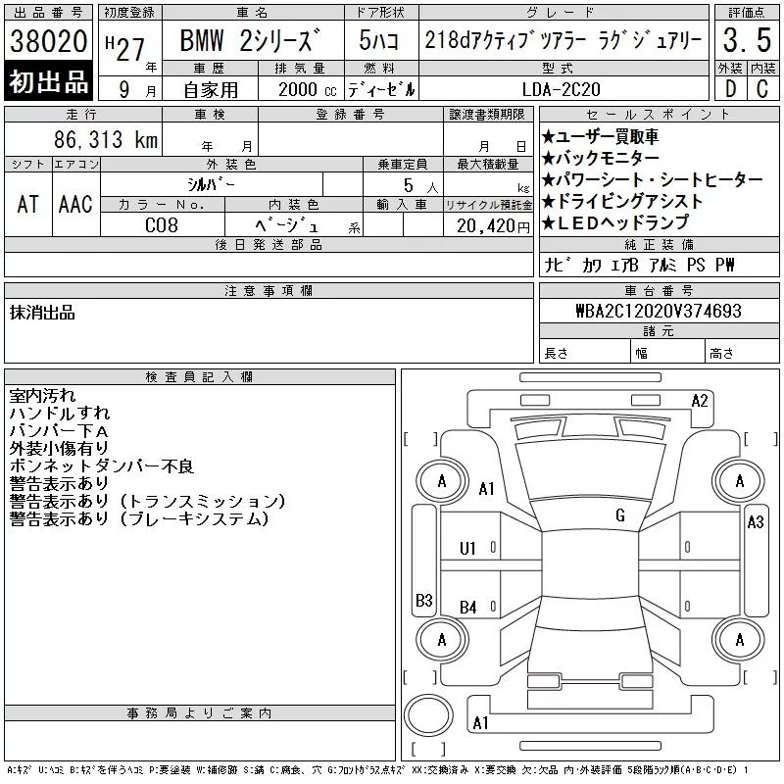Select the notice text 抹消出品

[x=42, y=313]
